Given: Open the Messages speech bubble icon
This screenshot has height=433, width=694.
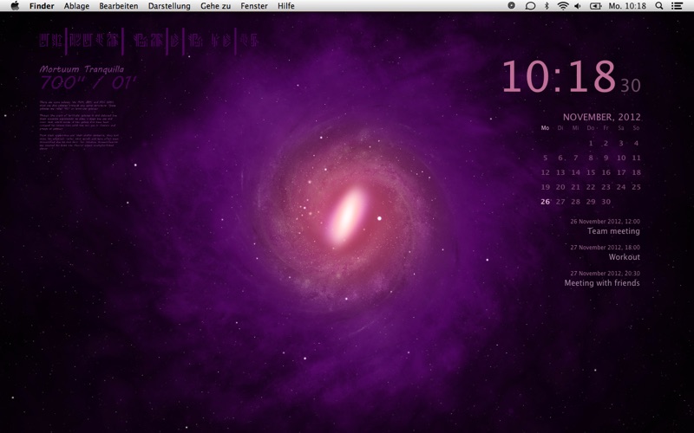Looking at the screenshot, I should 530,6.
